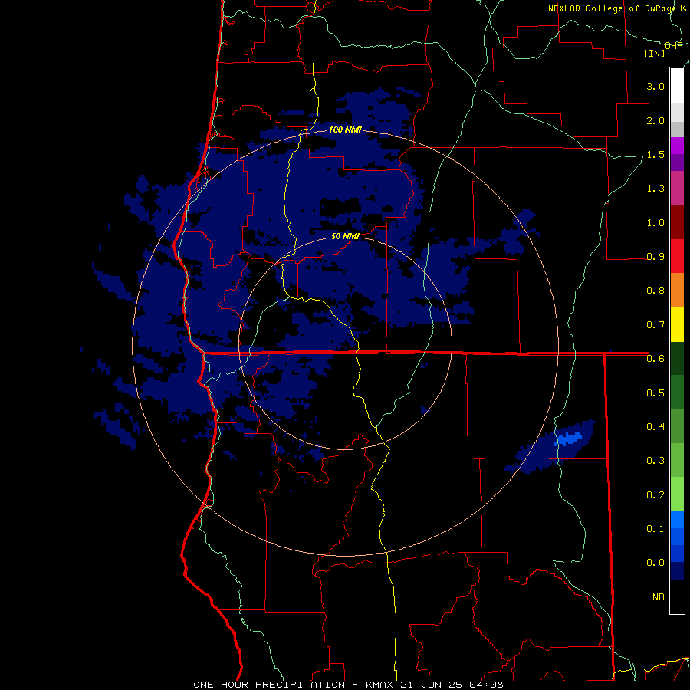Click the 0.0 legend value

pos(655,563)
